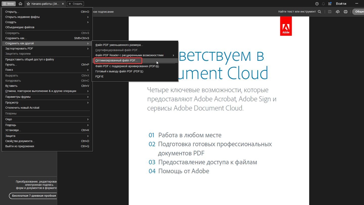Click the save floppy disk icon
The height and width of the screenshot is (205, 364).
[x=330, y=12]
